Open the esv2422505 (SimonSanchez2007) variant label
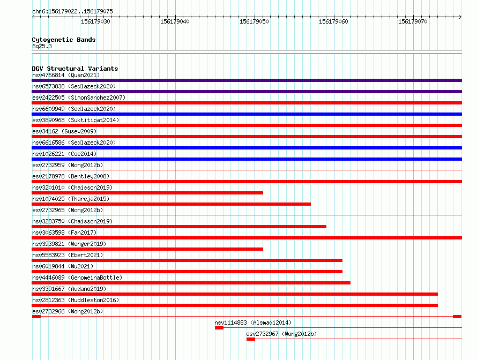477x360 pixels. click(79, 97)
